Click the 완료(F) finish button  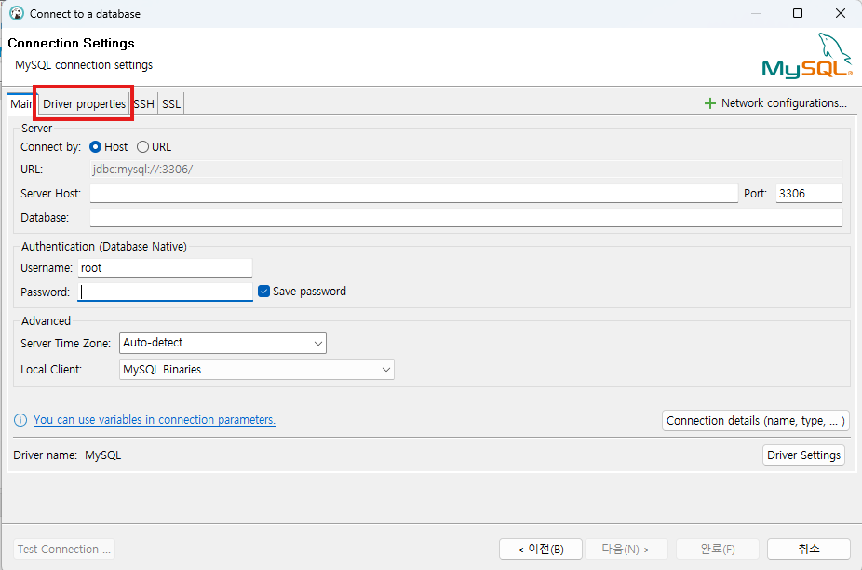click(718, 550)
